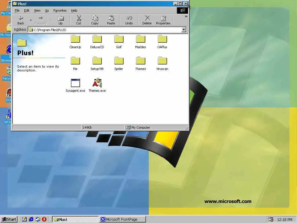Click the window resize grip corner
This screenshot has width=297, height=223.
[x=187, y=128]
